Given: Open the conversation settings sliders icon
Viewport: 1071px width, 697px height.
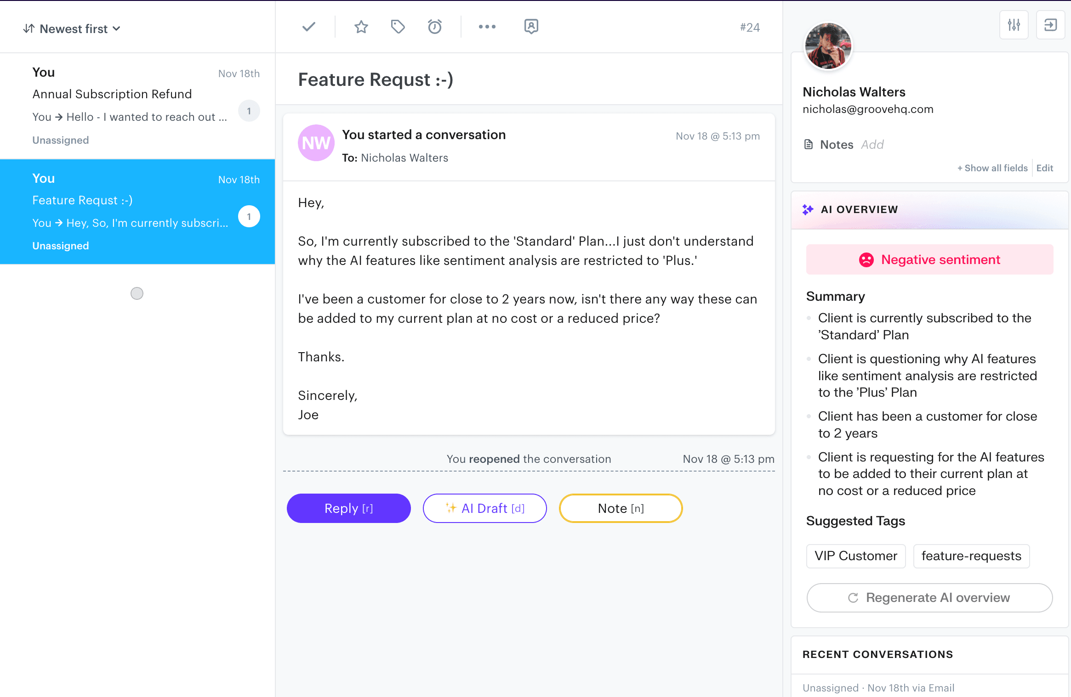Looking at the screenshot, I should click(x=1014, y=25).
